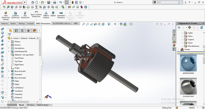Open the DisplayManager tab with color sphere icon
Image resolution: width=205 pixels, height=109 pixels.
click(34, 31)
